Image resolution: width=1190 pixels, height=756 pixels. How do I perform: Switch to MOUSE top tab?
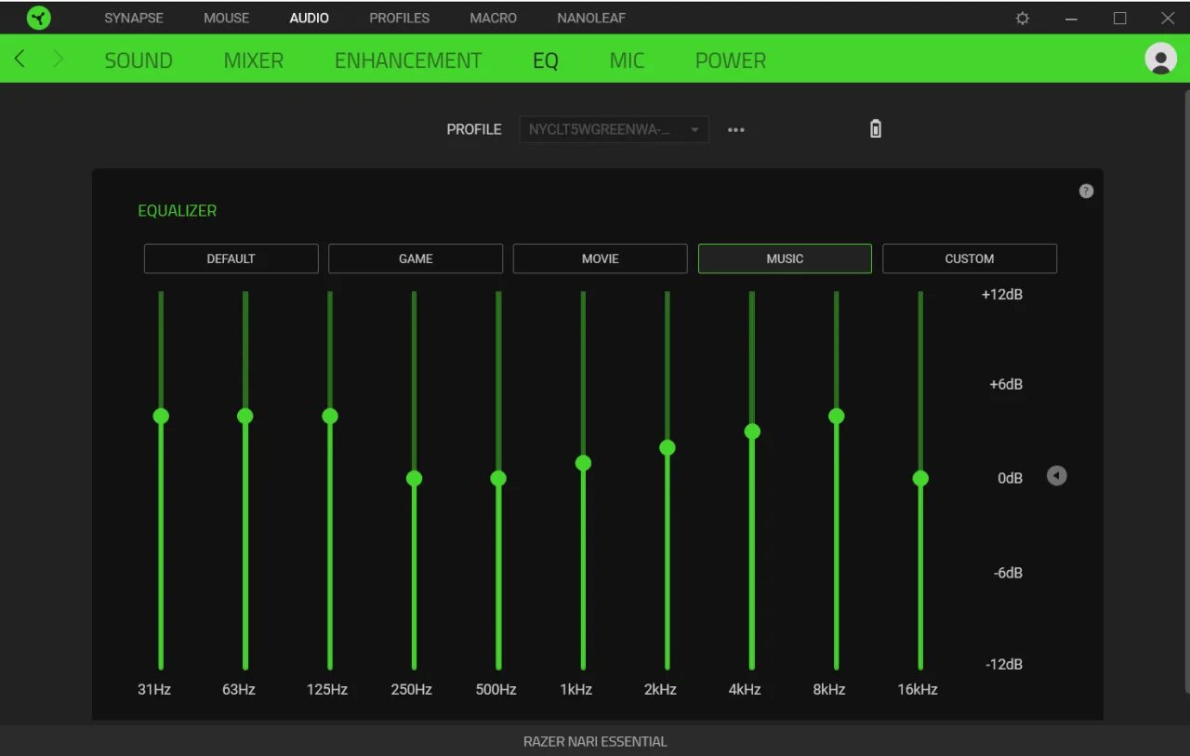click(227, 18)
